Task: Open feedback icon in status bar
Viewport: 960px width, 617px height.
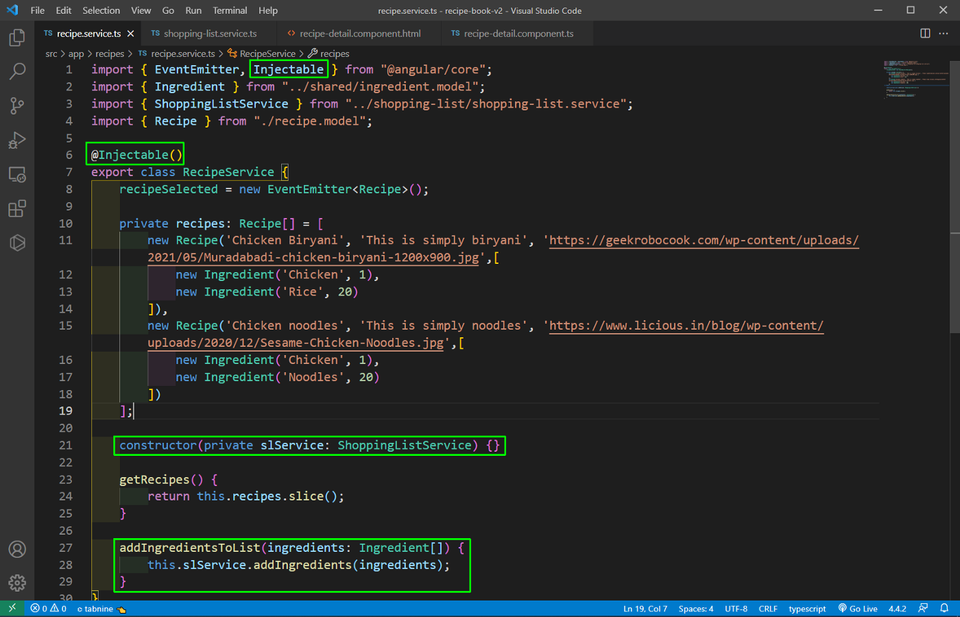Action: [923, 609]
